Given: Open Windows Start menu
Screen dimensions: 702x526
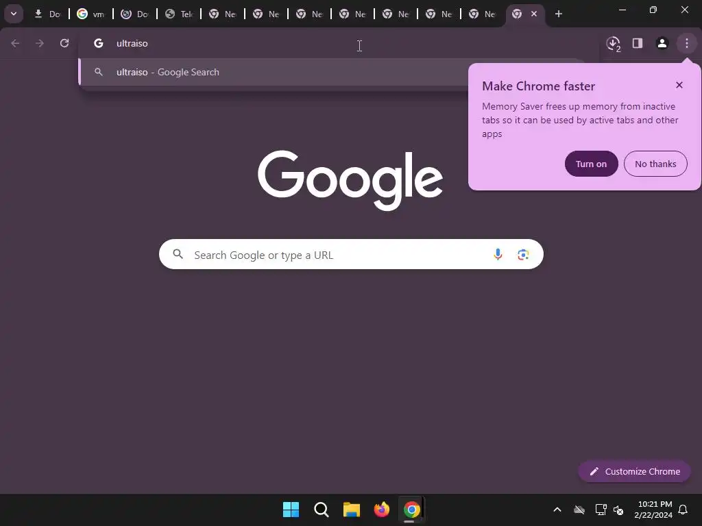Looking at the screenshot, I should 291,510.
